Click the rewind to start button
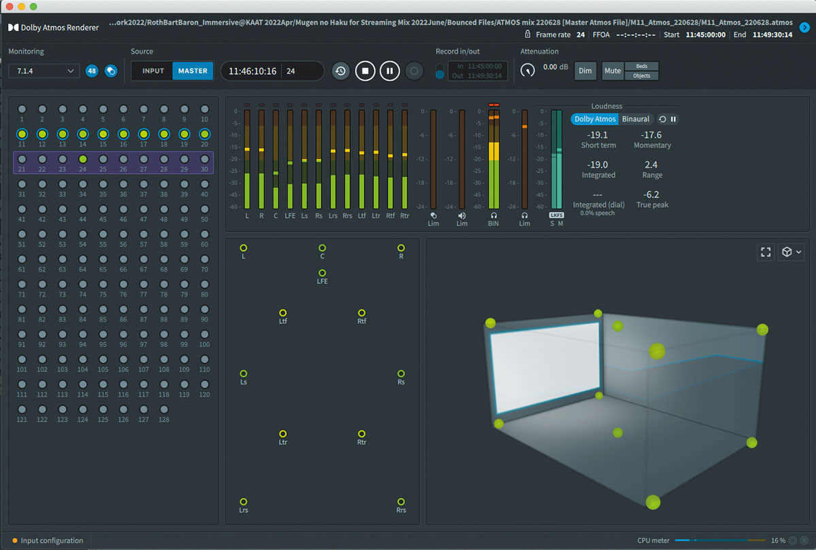The image size is (816, 550). (x=341, y=71)
